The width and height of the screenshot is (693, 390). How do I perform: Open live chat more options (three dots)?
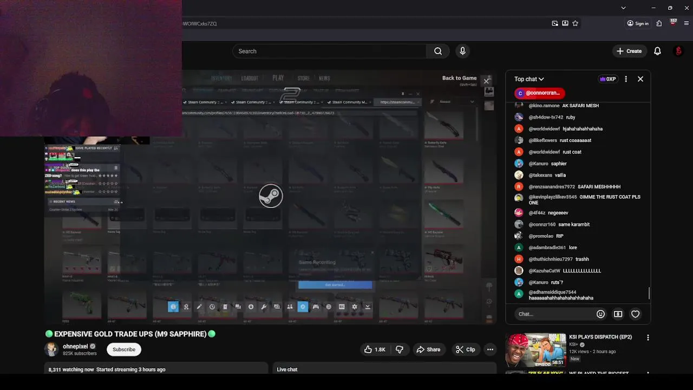[x=626, y=79]
